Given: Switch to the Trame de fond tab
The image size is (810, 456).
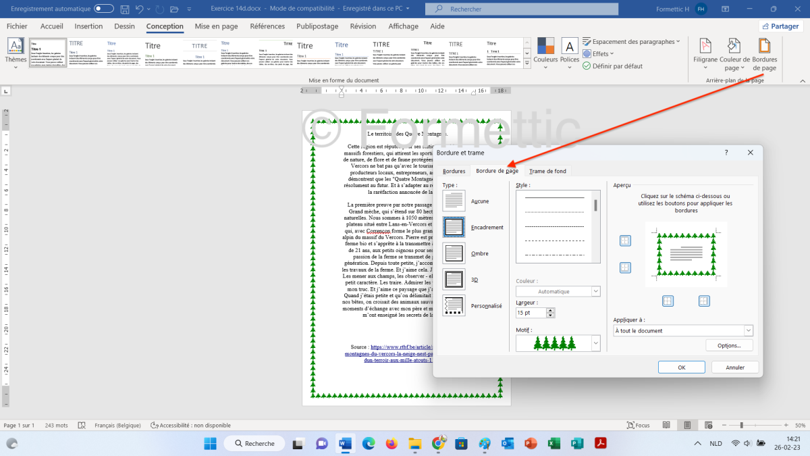Looking at the screenshot, I should [547, 171].
